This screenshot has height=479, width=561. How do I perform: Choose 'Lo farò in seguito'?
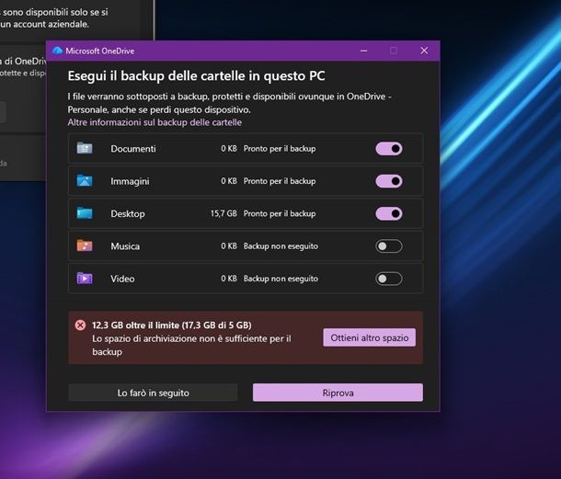[154, 393]
